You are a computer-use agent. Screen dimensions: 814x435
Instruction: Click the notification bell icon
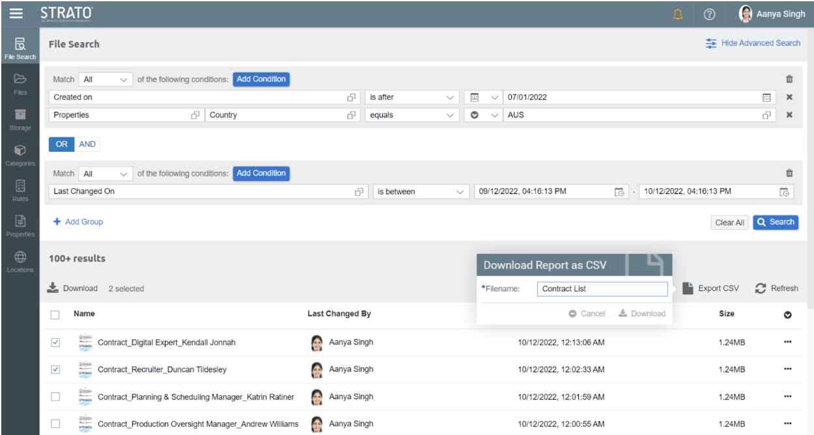(678, 14)
